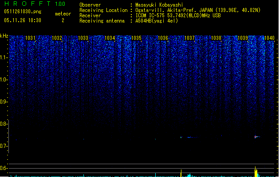Click the 'meteor' count label
This screenshot has height=177, width=279.
63,14
